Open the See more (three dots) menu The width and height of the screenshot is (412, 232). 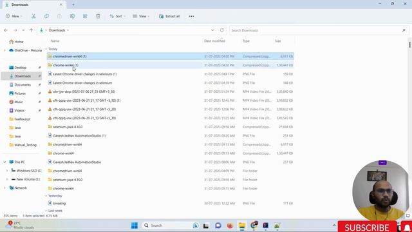tap(191, 16)
